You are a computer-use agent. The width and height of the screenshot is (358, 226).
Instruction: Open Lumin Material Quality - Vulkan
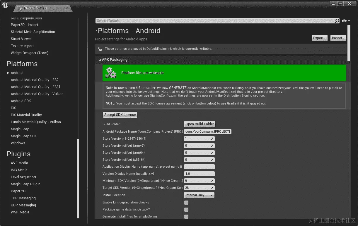[36, 122]
